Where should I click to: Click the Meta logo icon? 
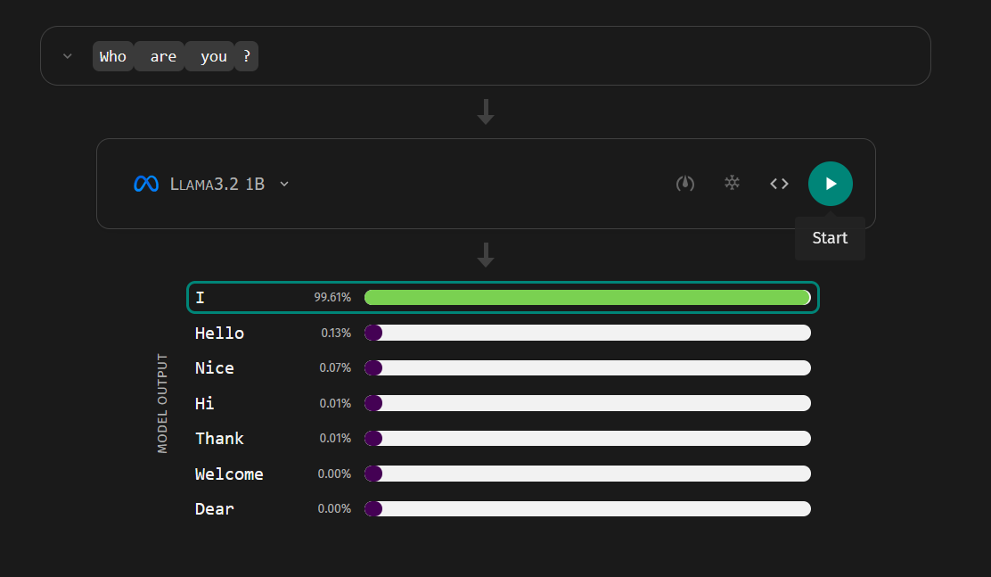point(146,184)
